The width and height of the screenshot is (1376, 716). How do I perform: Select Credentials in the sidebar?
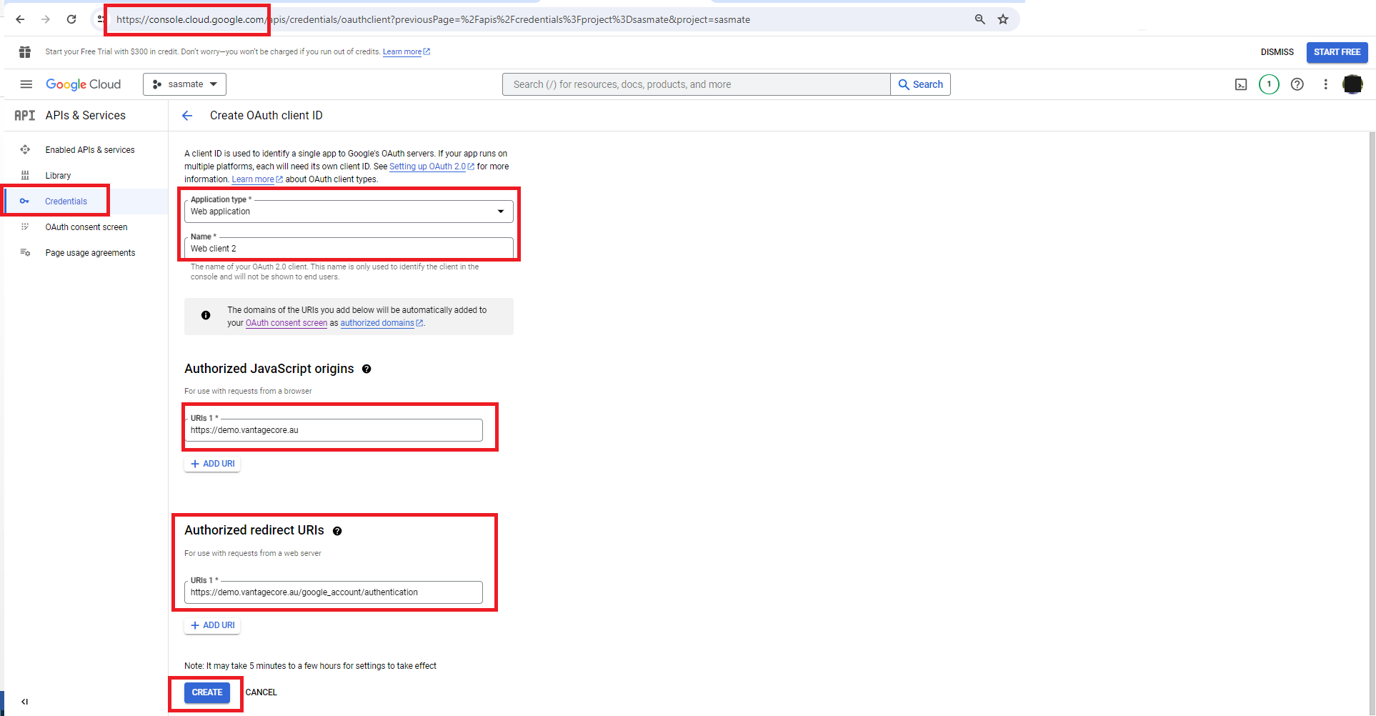point(66,202)
